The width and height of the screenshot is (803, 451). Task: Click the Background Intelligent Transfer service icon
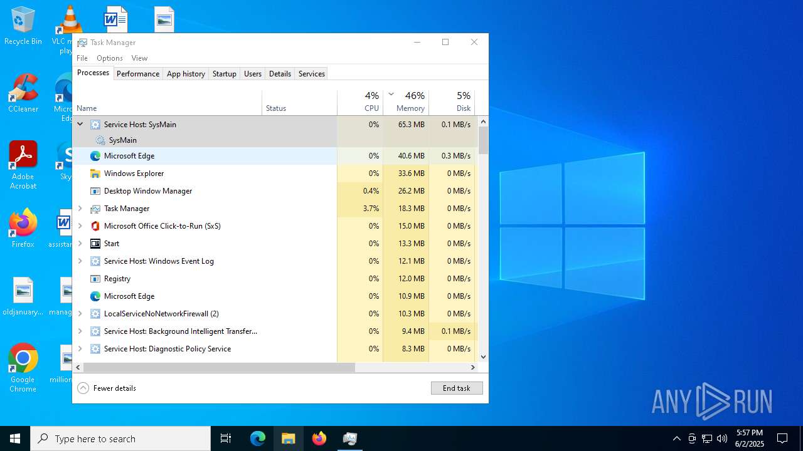[x=95, y=331]
